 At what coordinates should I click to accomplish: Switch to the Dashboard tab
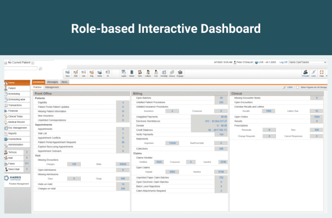click(38, 82)
